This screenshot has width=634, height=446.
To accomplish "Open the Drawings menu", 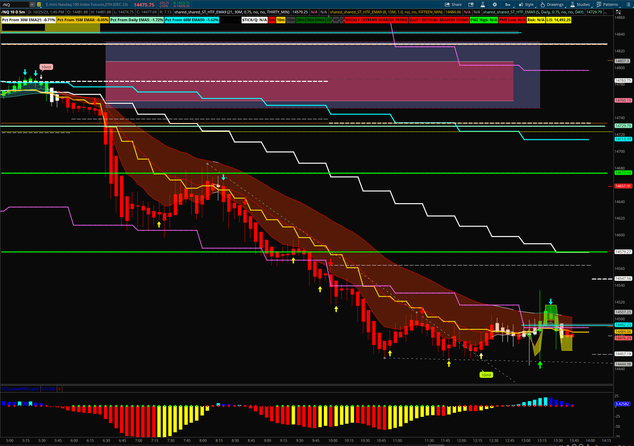I will click(x=552, y=4).
